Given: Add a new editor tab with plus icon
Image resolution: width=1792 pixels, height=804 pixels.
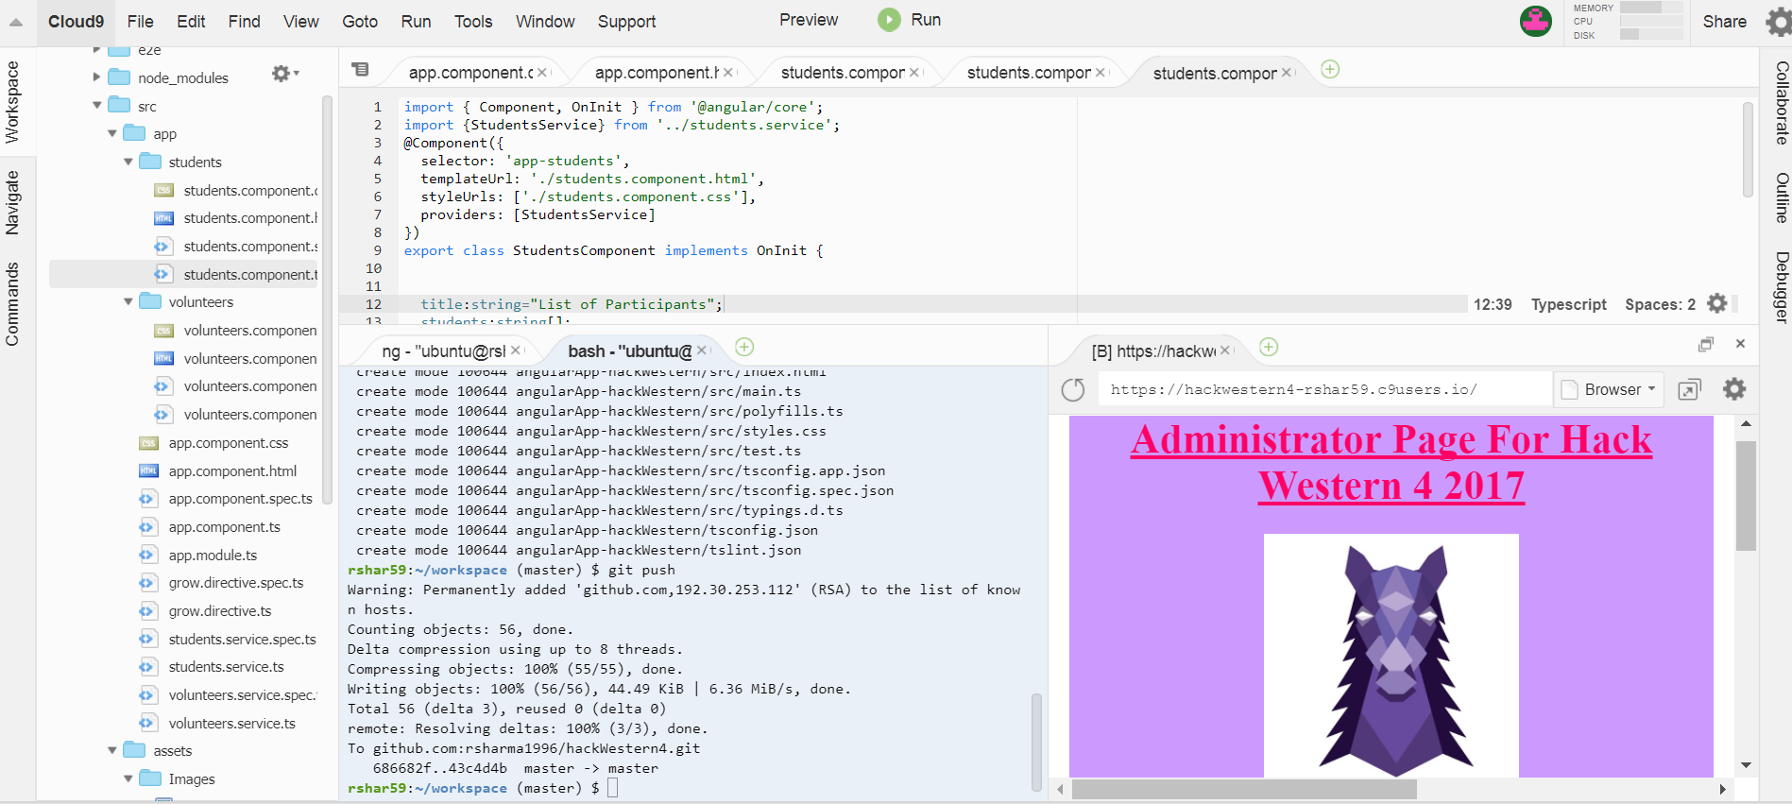Looking at the screenshot, I should click(x=1330, y=69).
